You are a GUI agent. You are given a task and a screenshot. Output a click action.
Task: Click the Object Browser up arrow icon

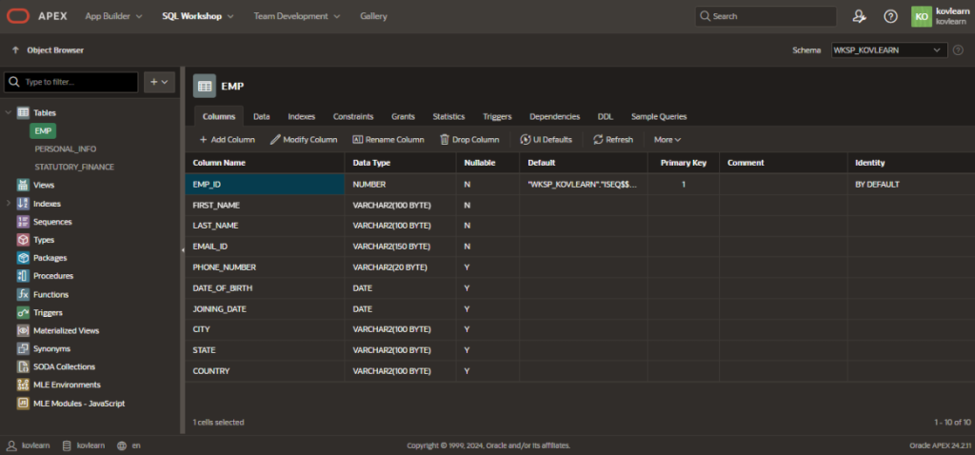tap(15, 49)
